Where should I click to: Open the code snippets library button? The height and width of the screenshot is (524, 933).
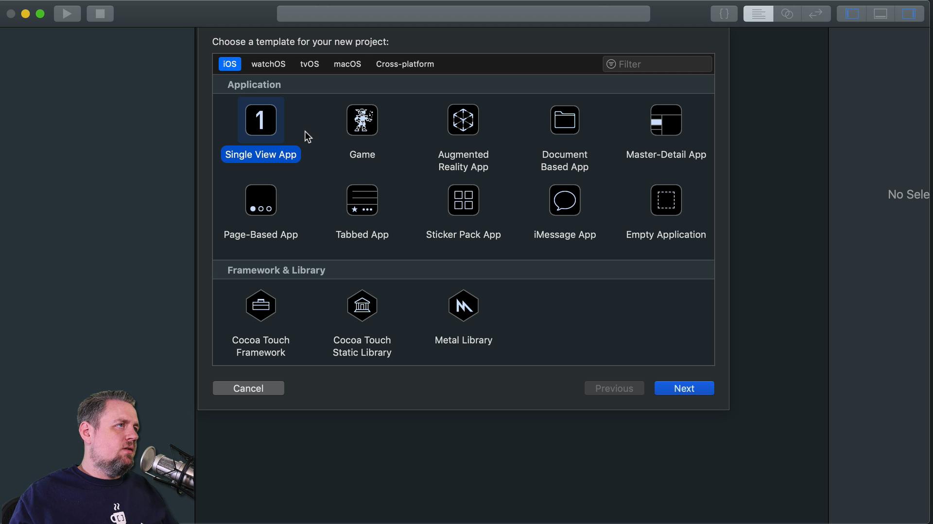[x=724, y=14]
